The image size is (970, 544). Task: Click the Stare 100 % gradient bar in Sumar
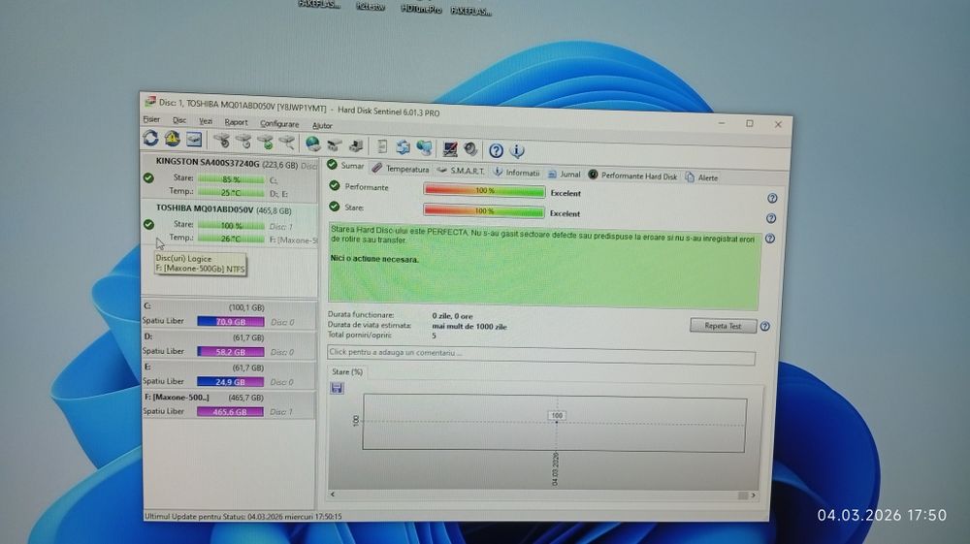[x=484, y=210]
